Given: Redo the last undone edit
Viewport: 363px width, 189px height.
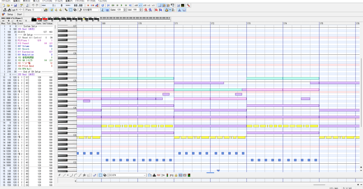Looking at the screenshot, I should pos(37,5).
